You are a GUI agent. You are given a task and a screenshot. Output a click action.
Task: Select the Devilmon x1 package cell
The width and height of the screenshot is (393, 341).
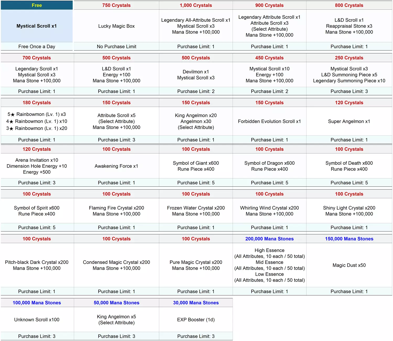(x=196, y=75)
